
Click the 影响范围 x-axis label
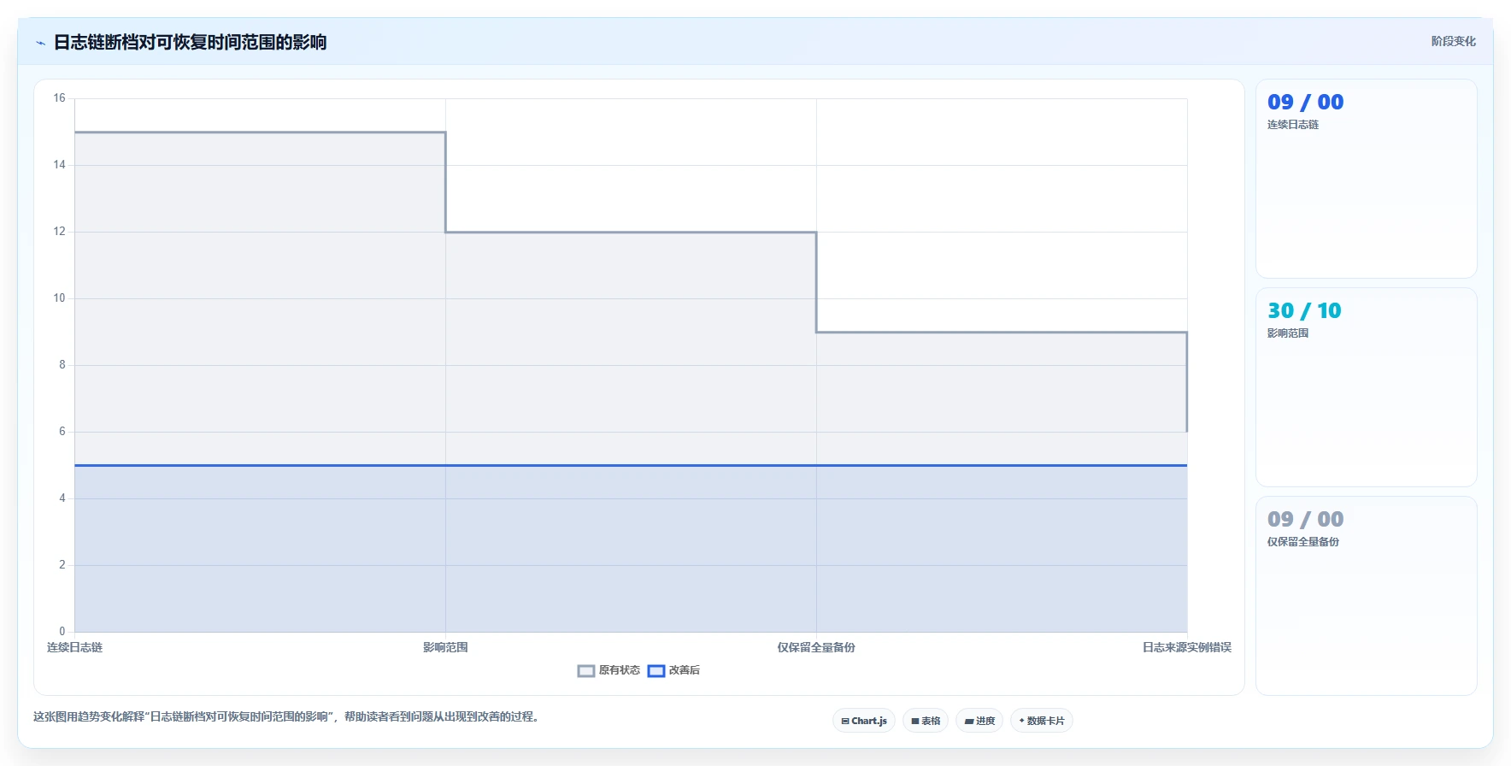(x=445, y=647)
